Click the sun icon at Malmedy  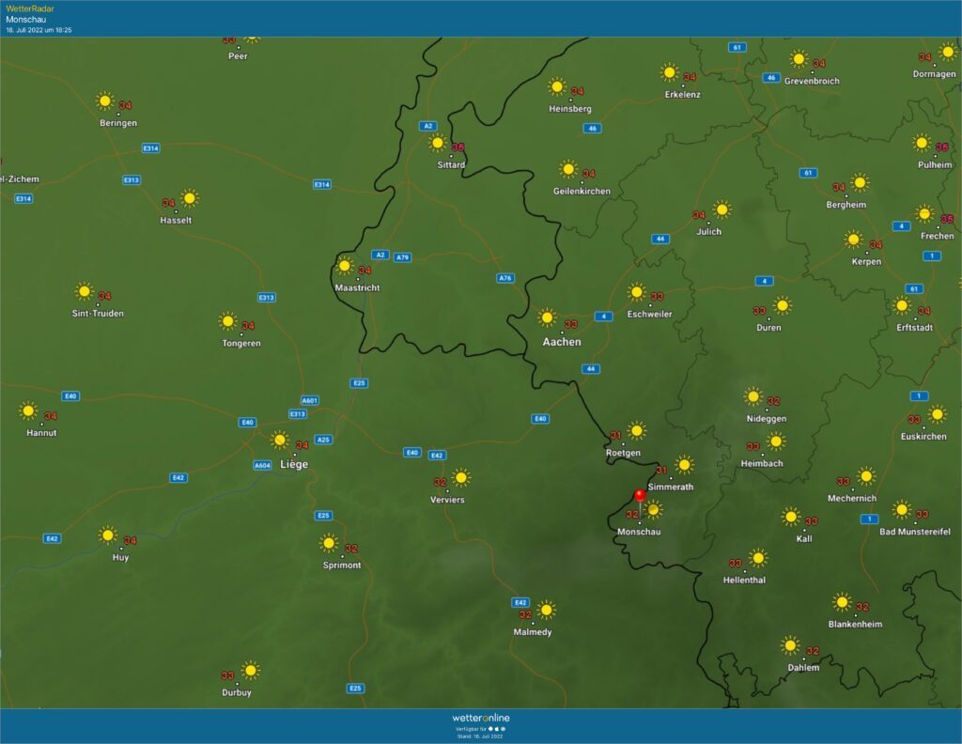pos(546,610)
